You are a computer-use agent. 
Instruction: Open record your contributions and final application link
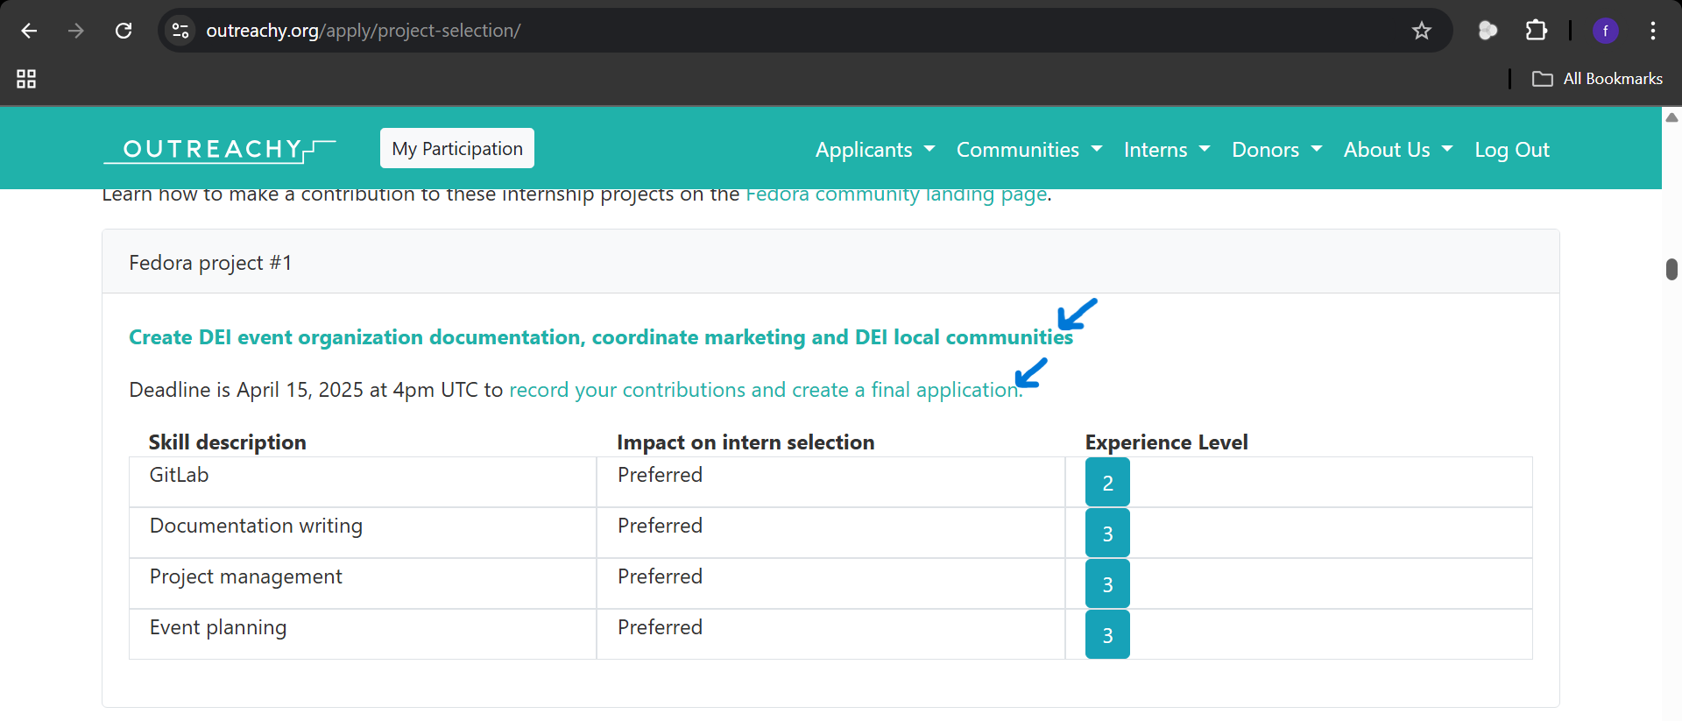click(x=766, y=390)
